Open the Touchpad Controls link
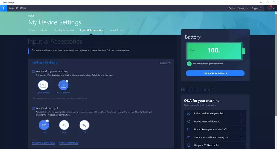The width and height of the screenshot is (277, 149). pyautogui.click(x=43, y=143)
